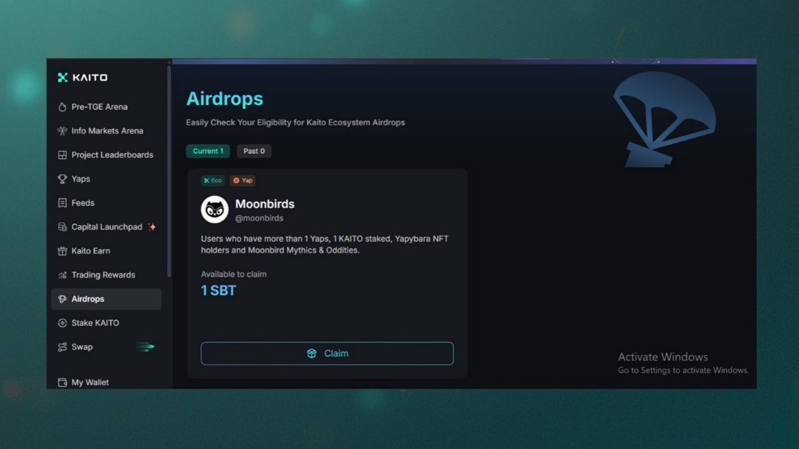The width and height of the screenshot is (799, 449).
Task: Click the Moonbirds project title
Action: click(265, 204)
